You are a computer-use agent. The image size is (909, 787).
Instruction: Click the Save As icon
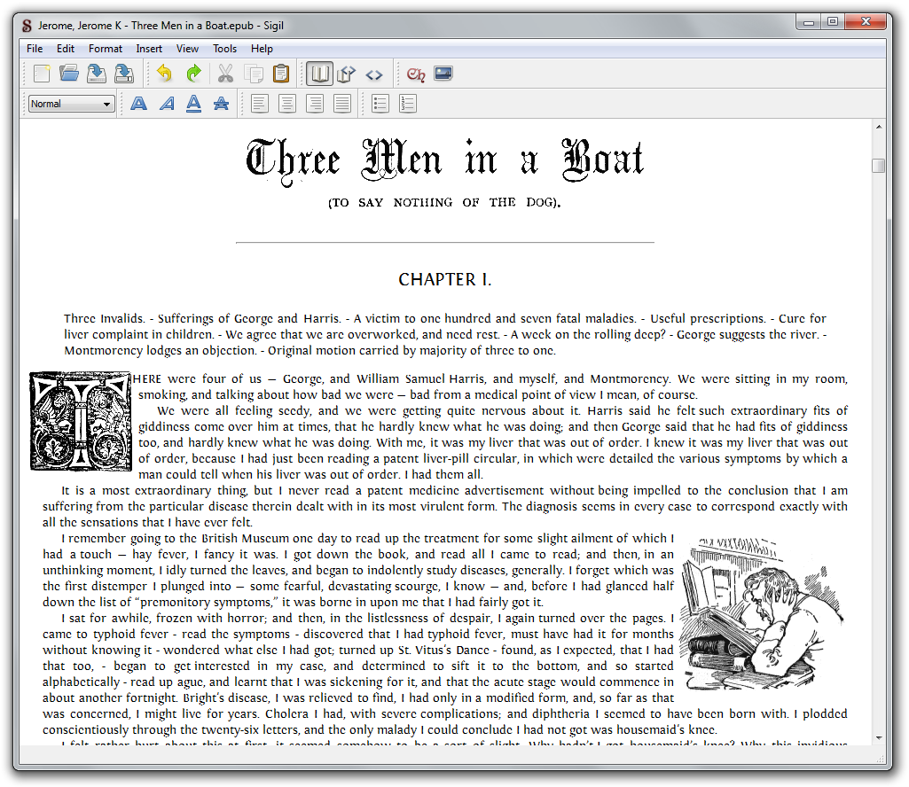pyautogui.click(x=123, y=74)
